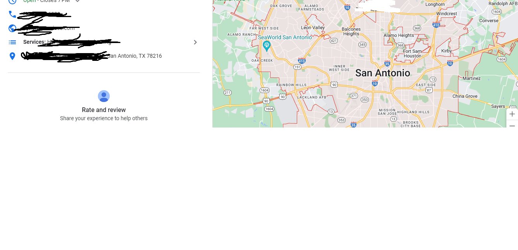Click the Fort Sam Houston map label
This screenshot has height=250, width=518.
[412, 53]
